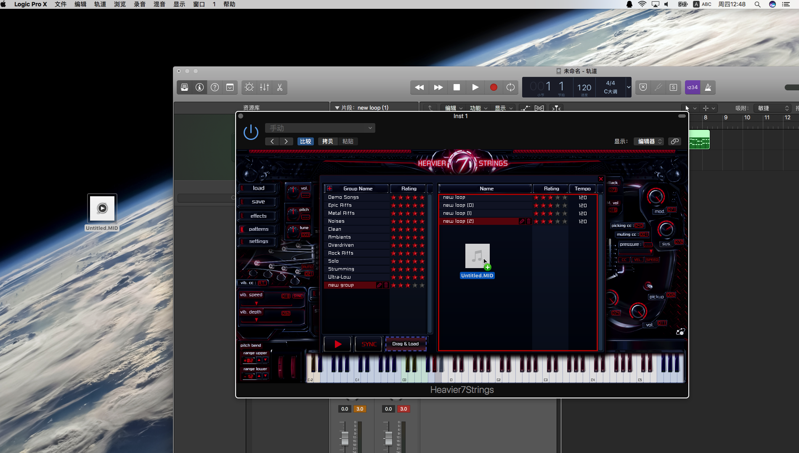Rename new loop (2) with pencil icon
The width and height of the screenshot is (799, 453).
pos(522,221)
